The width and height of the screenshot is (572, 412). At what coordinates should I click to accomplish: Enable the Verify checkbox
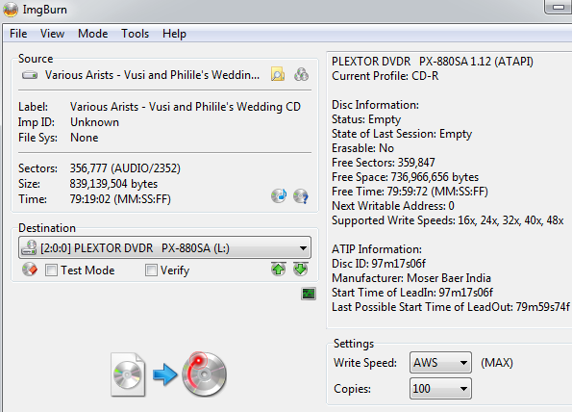pos(151,270)
